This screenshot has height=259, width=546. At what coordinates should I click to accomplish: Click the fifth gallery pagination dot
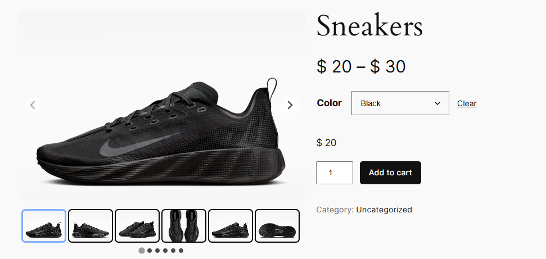coord(173,251)
